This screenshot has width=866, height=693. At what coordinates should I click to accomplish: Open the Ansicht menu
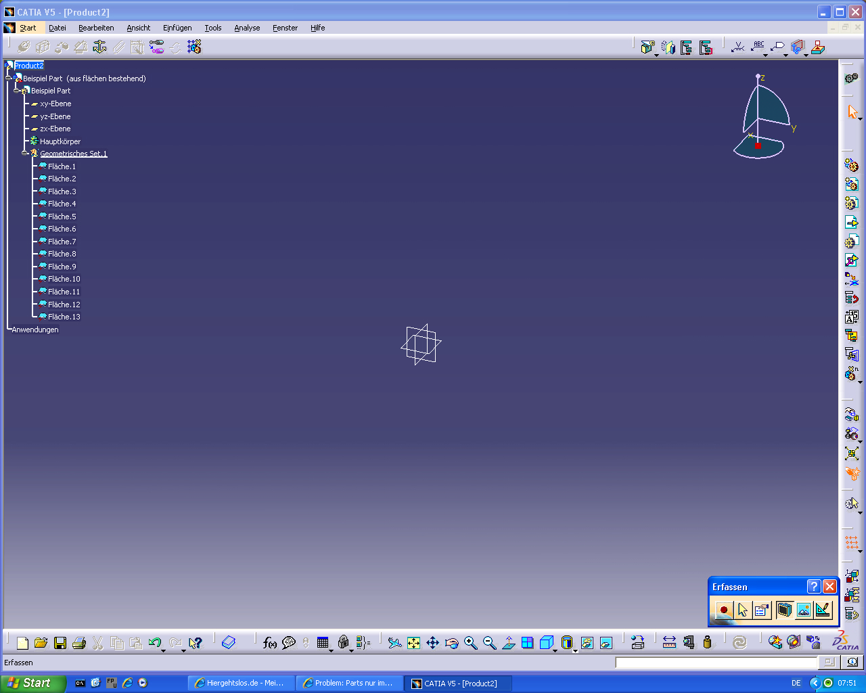click(139, 28)
